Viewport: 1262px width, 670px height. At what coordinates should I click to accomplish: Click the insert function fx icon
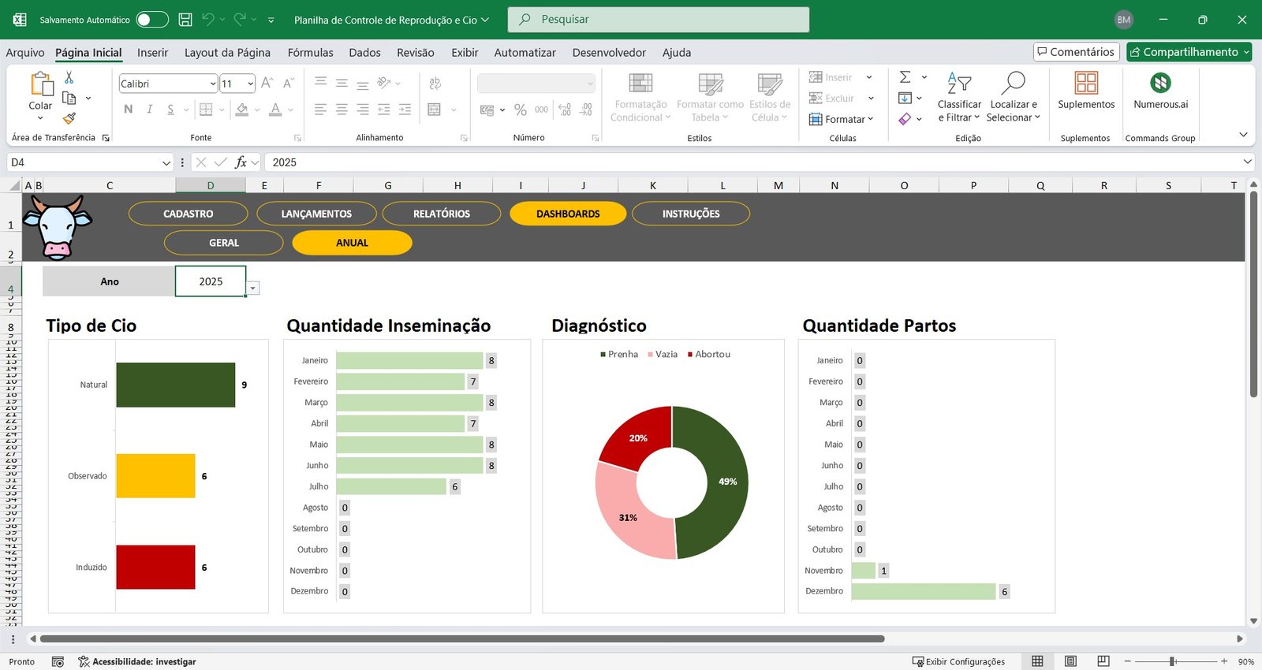click(x=241, y=162)
